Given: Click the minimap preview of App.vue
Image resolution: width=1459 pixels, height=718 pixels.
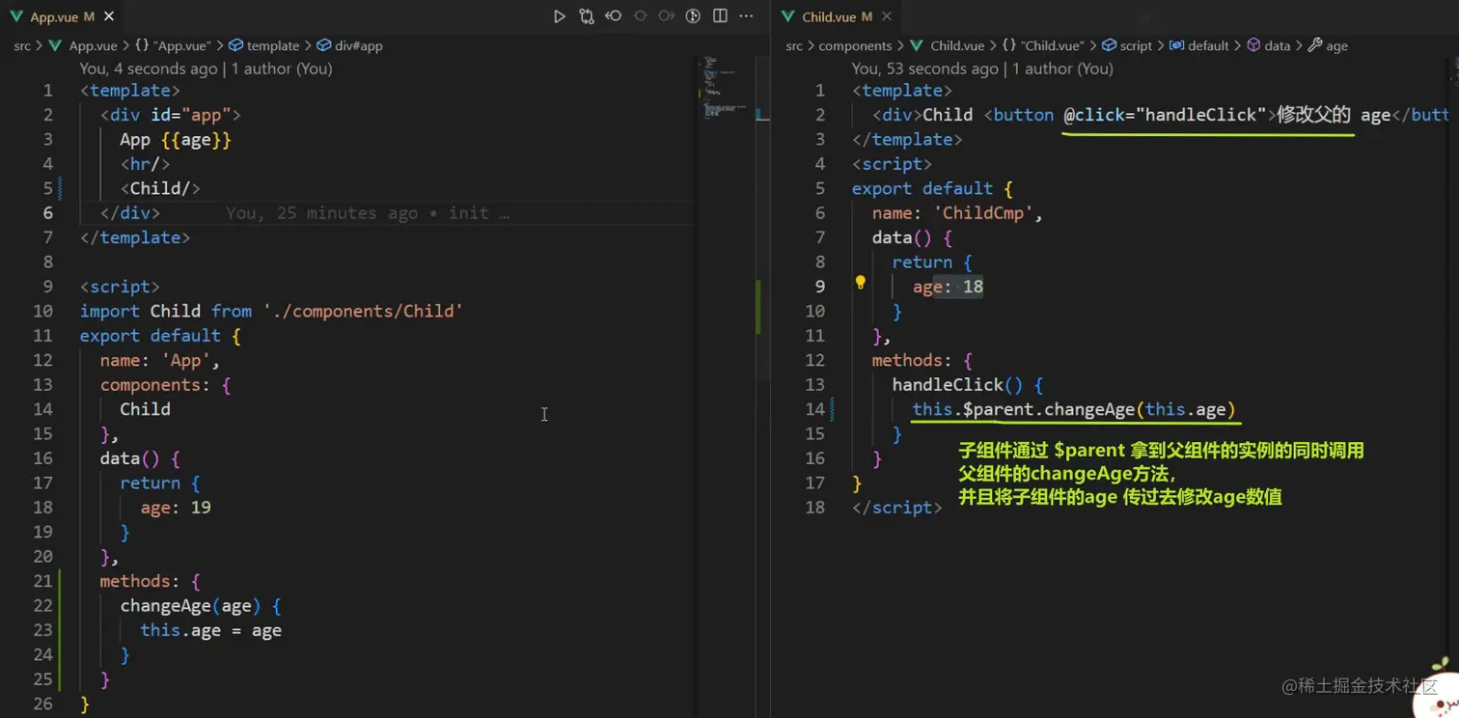Looking at the screenshot, I should click(719, 89).
